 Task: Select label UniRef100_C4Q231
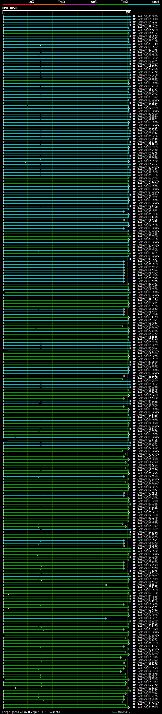pyautogui.click(x=145, y=618)
